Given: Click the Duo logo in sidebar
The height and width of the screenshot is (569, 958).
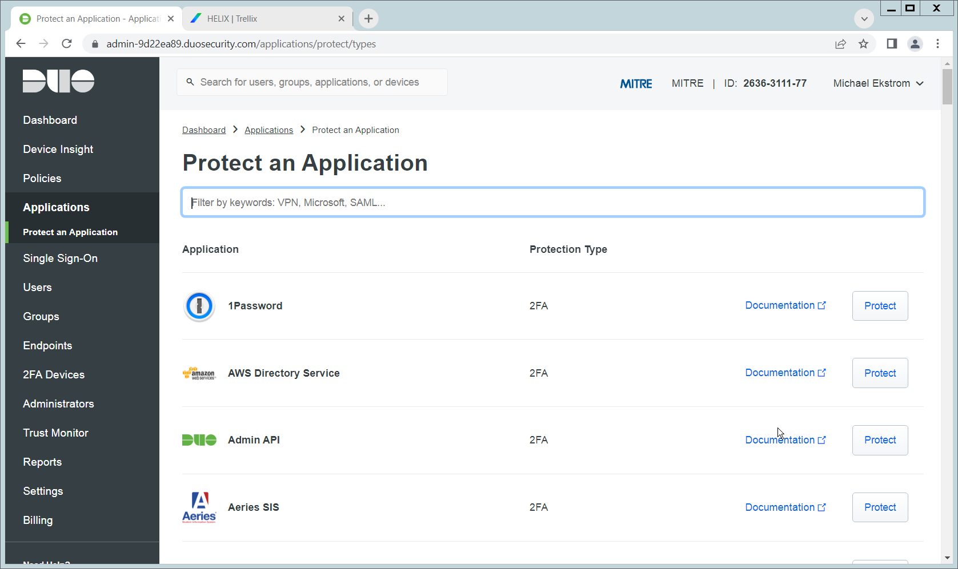Looking at the screenshot, I should tap(58, 81).
